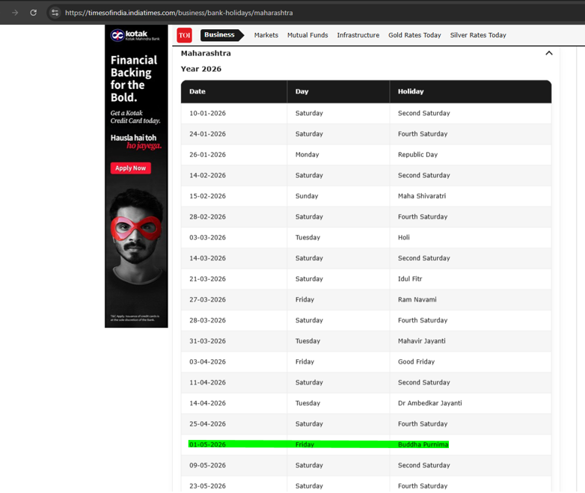Click Second Saturday in the 09-05-2026 row
The height and width of the screenshot is (493, 585).
point(424,465)
